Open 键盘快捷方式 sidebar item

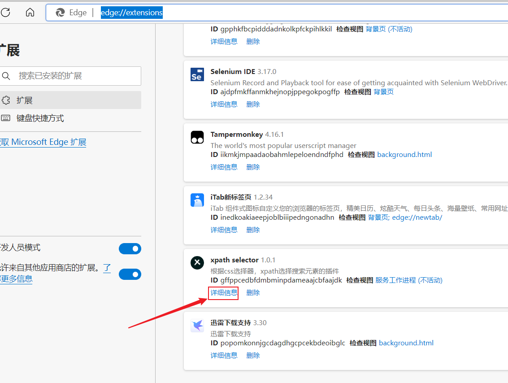[70, 118]
